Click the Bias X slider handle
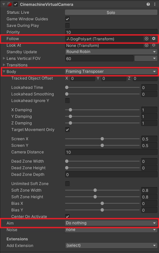This screenshot has width=159, height=253. [102, 203]
